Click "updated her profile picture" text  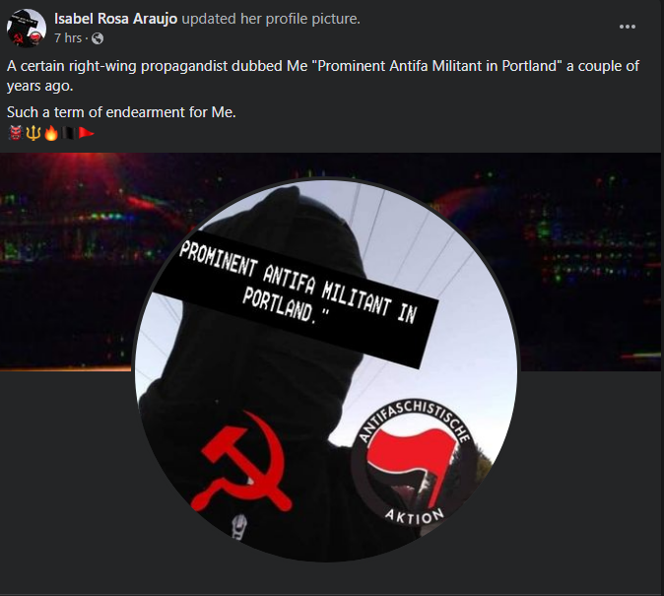click(x=271, y=19)
